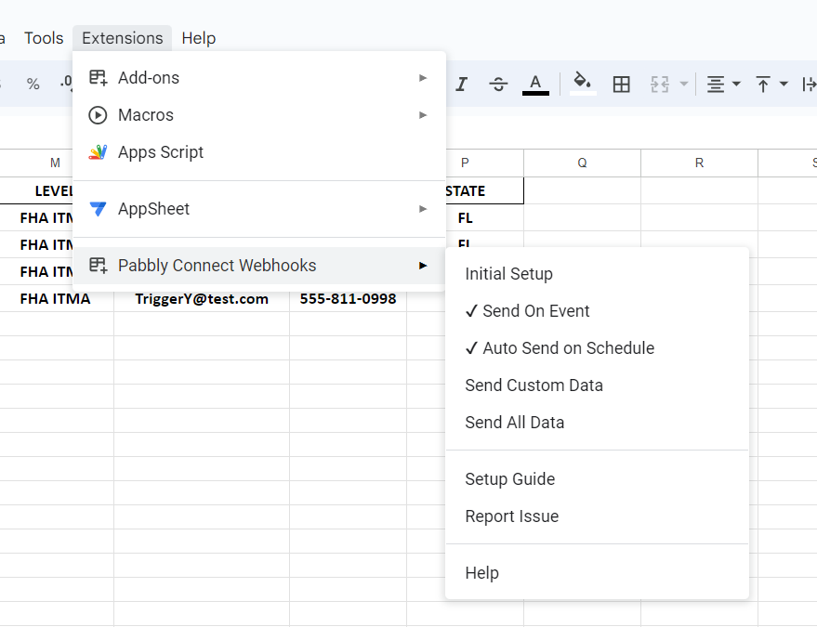Screen dimensions: 817x627
Task: Click the AppSheet logo icon
Action: (x=98, y=209)
